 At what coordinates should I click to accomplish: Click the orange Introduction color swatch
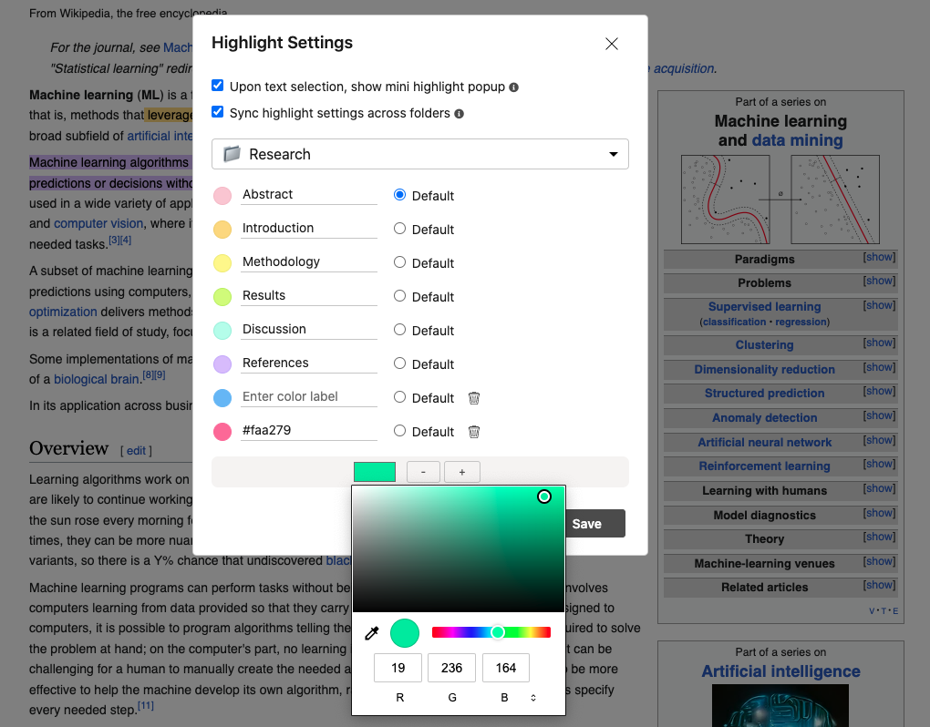pyautogui.click(x=222, y=230)
